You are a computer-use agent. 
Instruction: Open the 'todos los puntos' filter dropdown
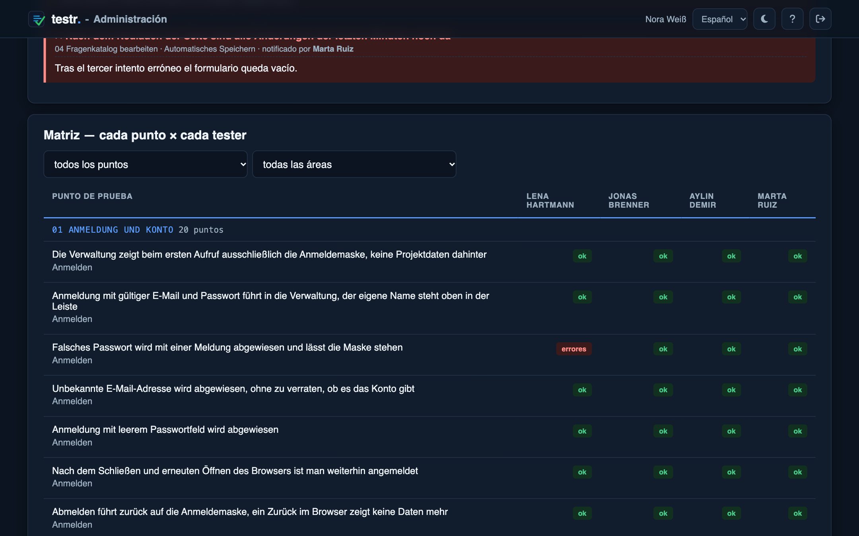coord(145,164)
